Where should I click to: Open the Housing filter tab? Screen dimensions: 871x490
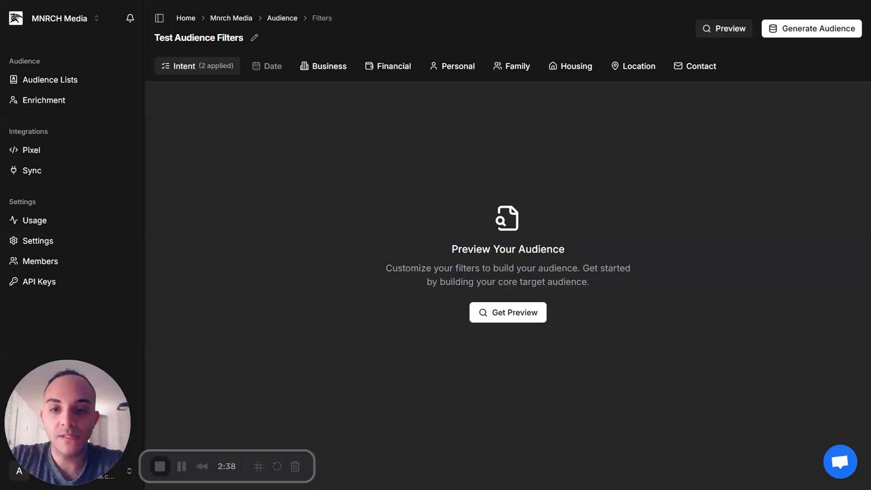[570, 66]
